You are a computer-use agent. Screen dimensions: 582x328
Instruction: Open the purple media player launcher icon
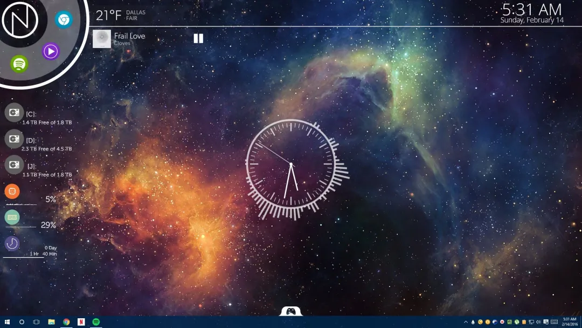[50, 51]
